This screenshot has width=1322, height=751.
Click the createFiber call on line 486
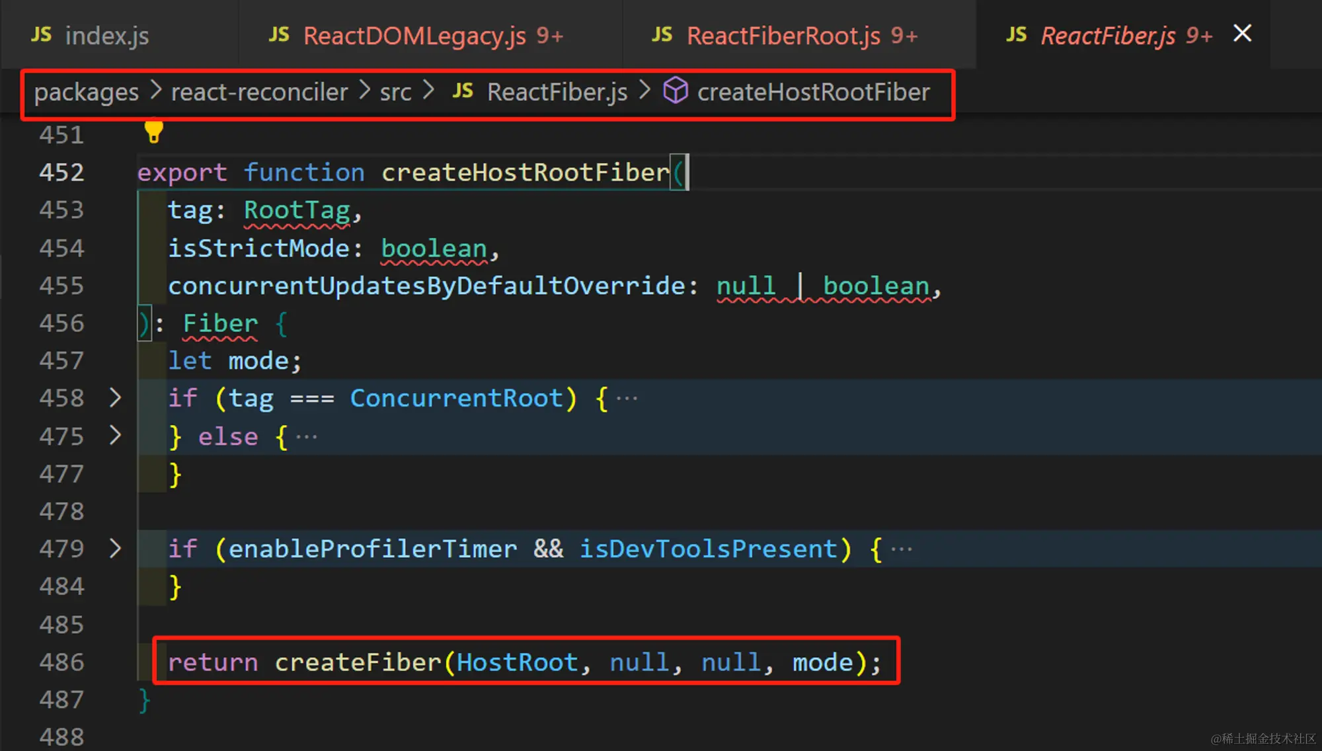click(358, 662)
